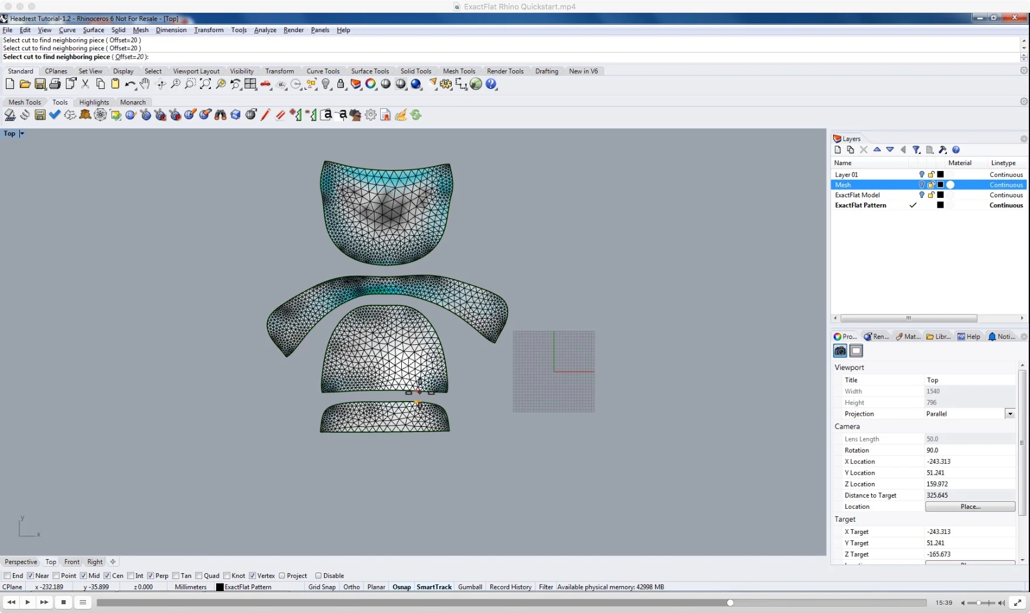1030x613 pixels.
Task: Click the binoculars icon in ExactFlat toolbar
Action: [x=220, y=115]
